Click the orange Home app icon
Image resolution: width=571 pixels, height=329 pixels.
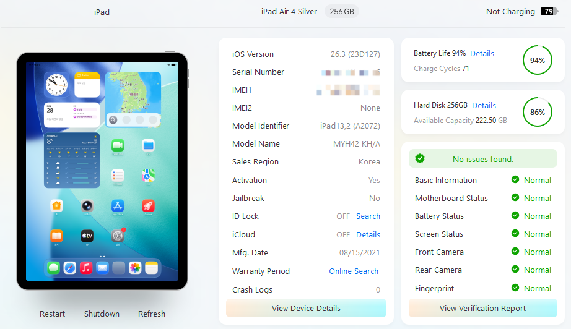[56, 206]
